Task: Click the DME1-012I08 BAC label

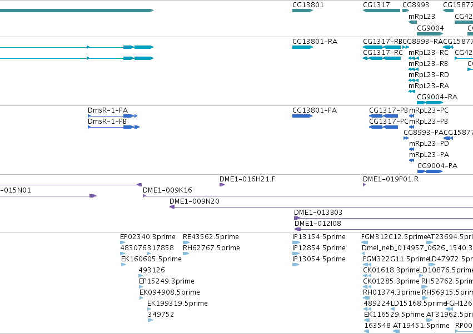Action: click(318, 224)
